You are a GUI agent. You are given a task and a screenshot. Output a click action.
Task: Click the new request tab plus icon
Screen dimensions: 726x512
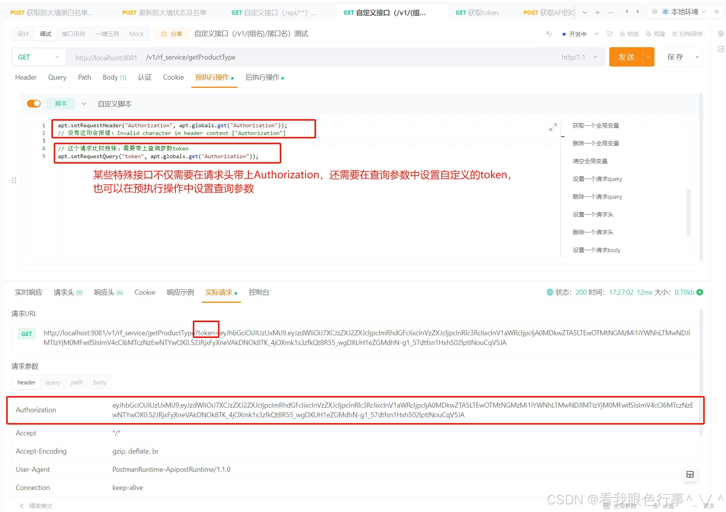[x=597, y=12]
